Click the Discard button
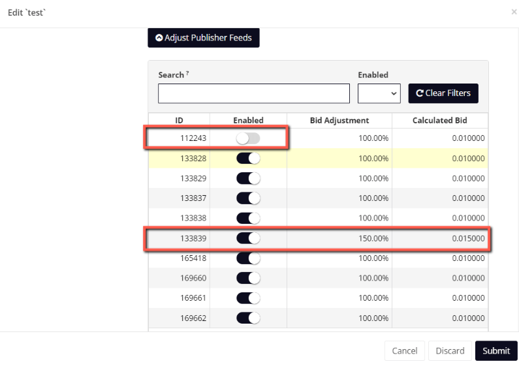 tap(450, 351)
